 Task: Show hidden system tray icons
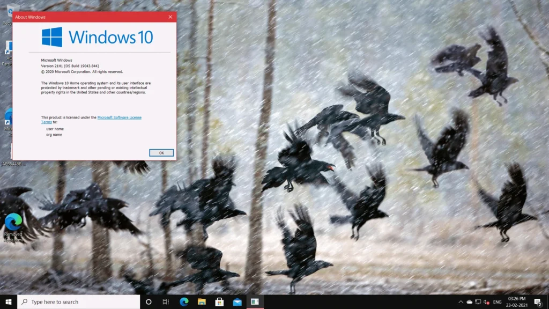[x=461, y=301]
